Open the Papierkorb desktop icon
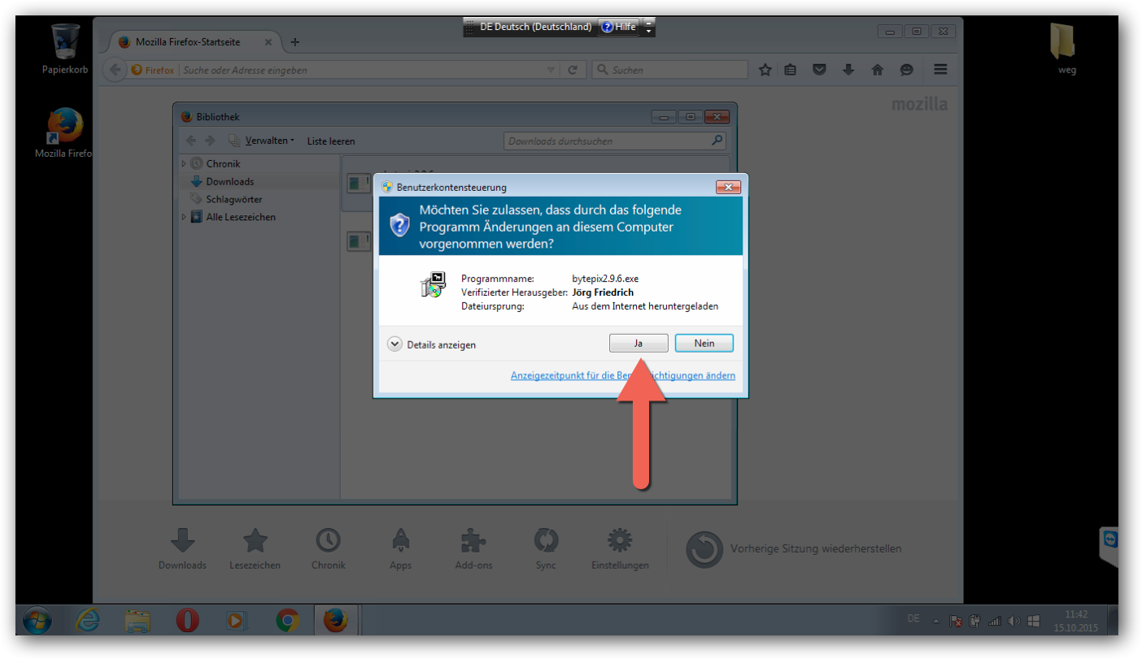The height and width of the screenshot is (659, 1142). click(65, 48)
